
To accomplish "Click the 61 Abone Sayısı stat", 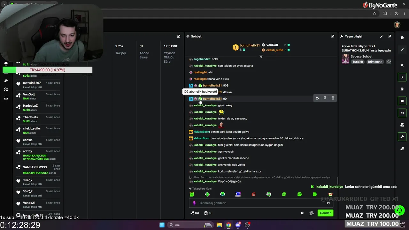I will pyautogui.click(x=144, y=51).
